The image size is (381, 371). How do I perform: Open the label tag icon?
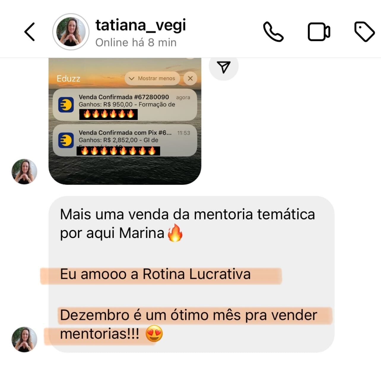pyautogui.click(x=364, y=31)
